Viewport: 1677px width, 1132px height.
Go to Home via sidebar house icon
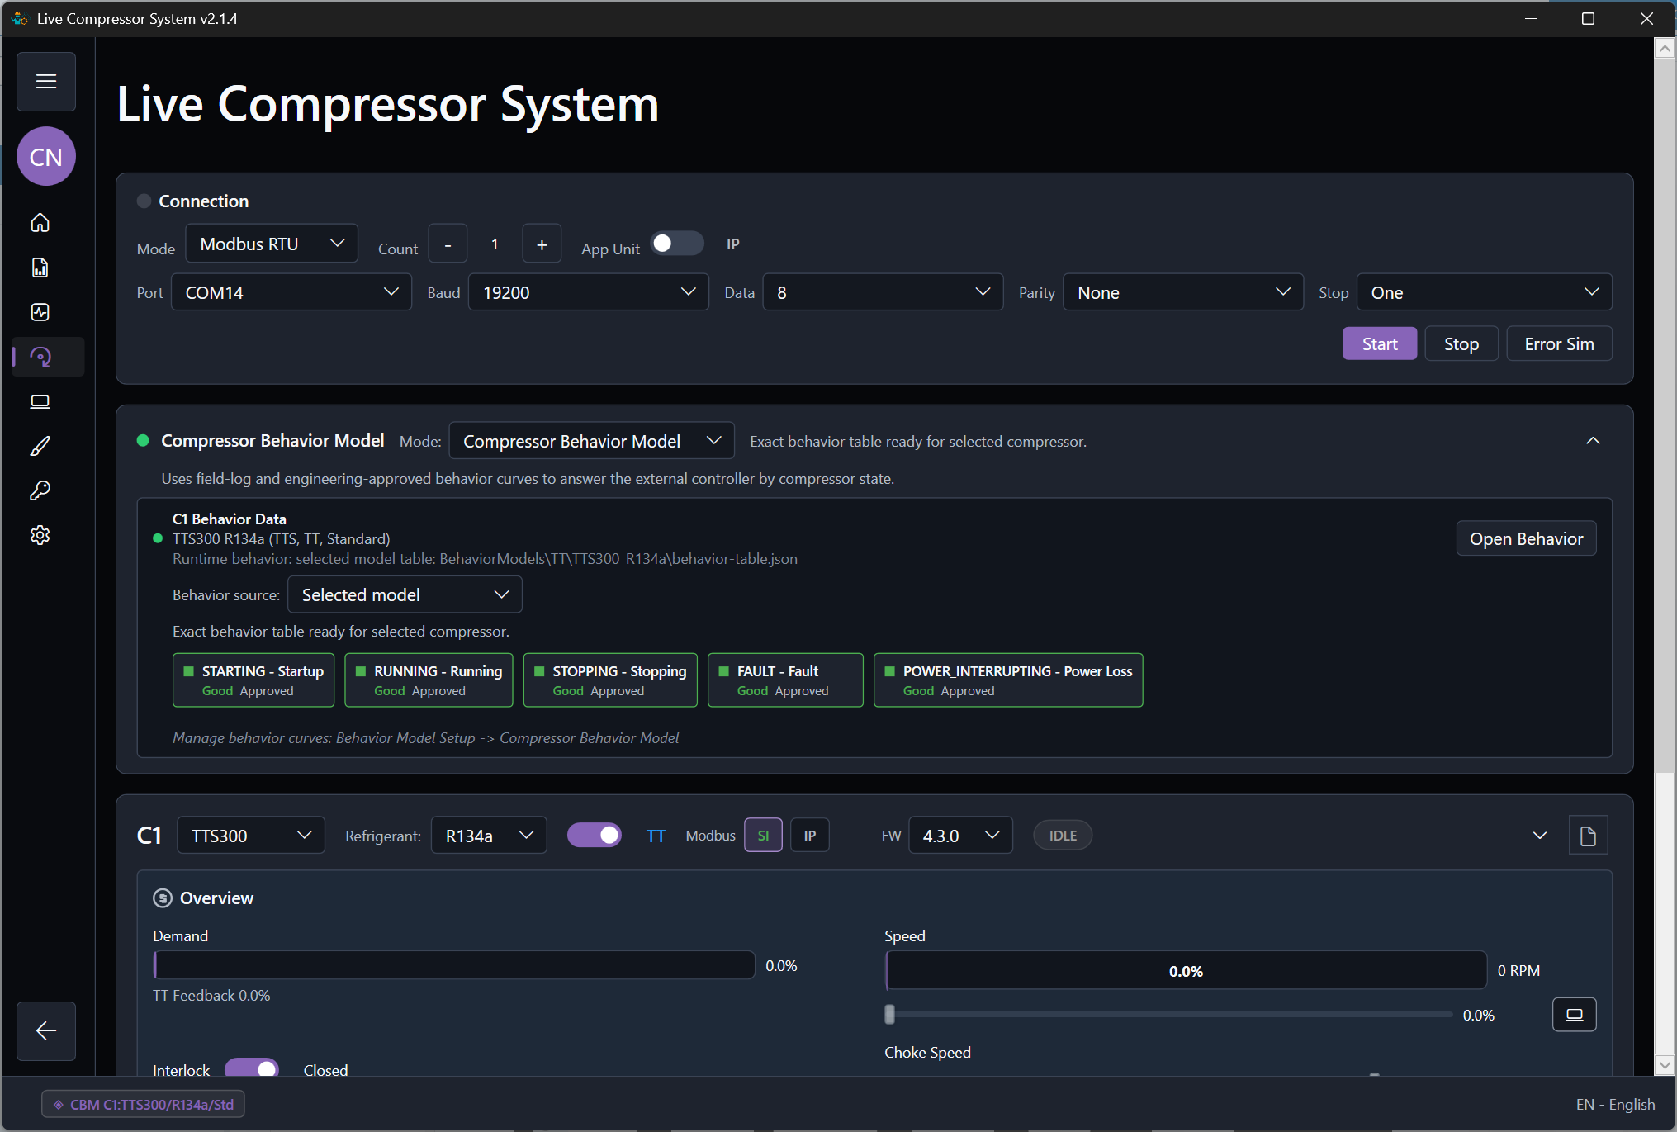tap(40, 223)
